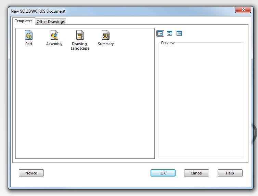Open Help for this dialog
The height and width of the screenshot is (196, 258).
pyautogui.click(x=230, y=173)
